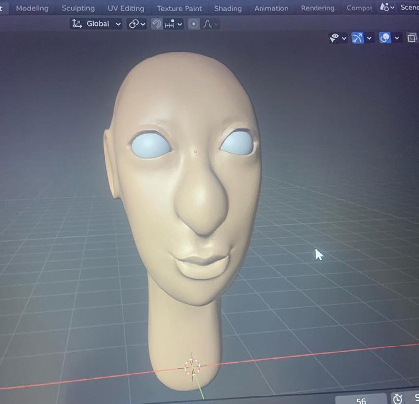Open the viewport visibility and selectability dropdown

(338, 38)
